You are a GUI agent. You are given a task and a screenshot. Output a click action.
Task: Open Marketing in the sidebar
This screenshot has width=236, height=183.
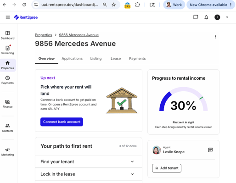pos(7,152)
